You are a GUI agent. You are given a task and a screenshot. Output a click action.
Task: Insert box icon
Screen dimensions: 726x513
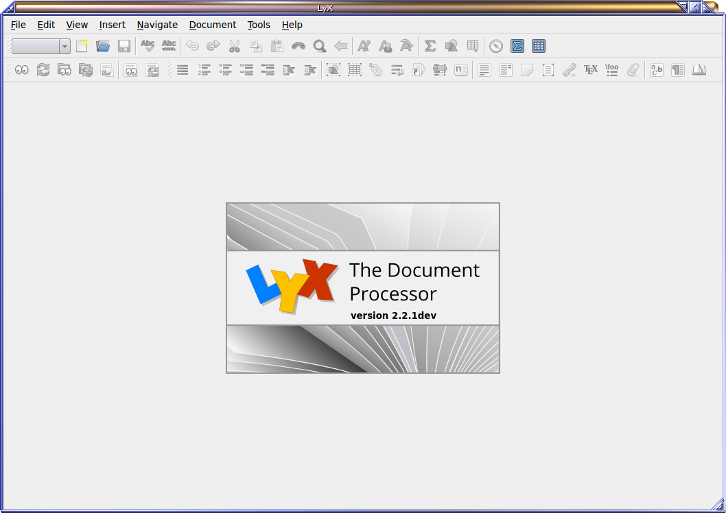pos(548,70)
